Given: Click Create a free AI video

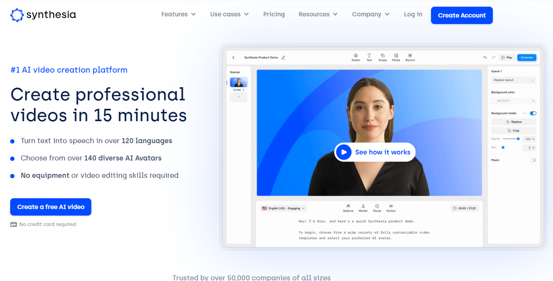Looking at the screenshot, I should [51, 207].
